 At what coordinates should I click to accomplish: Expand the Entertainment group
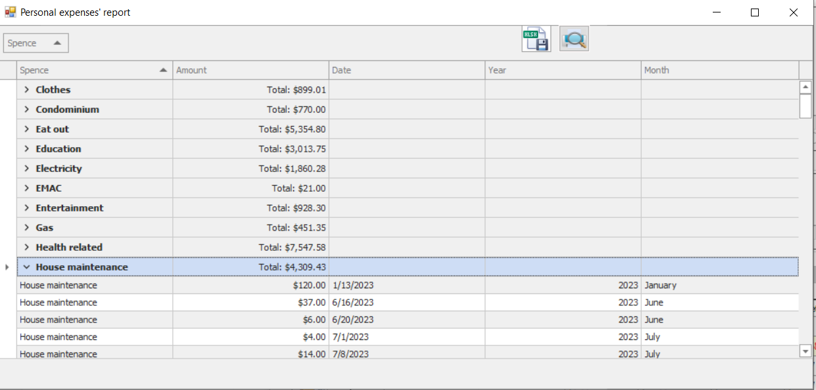[x=26, y=208]
